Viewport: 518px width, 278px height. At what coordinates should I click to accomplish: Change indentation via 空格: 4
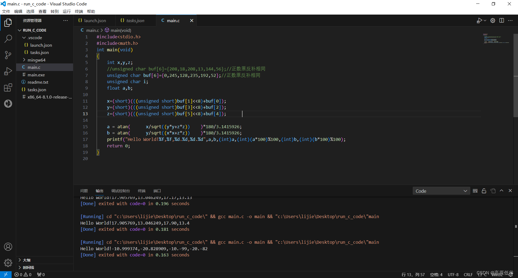coord(436,274)
